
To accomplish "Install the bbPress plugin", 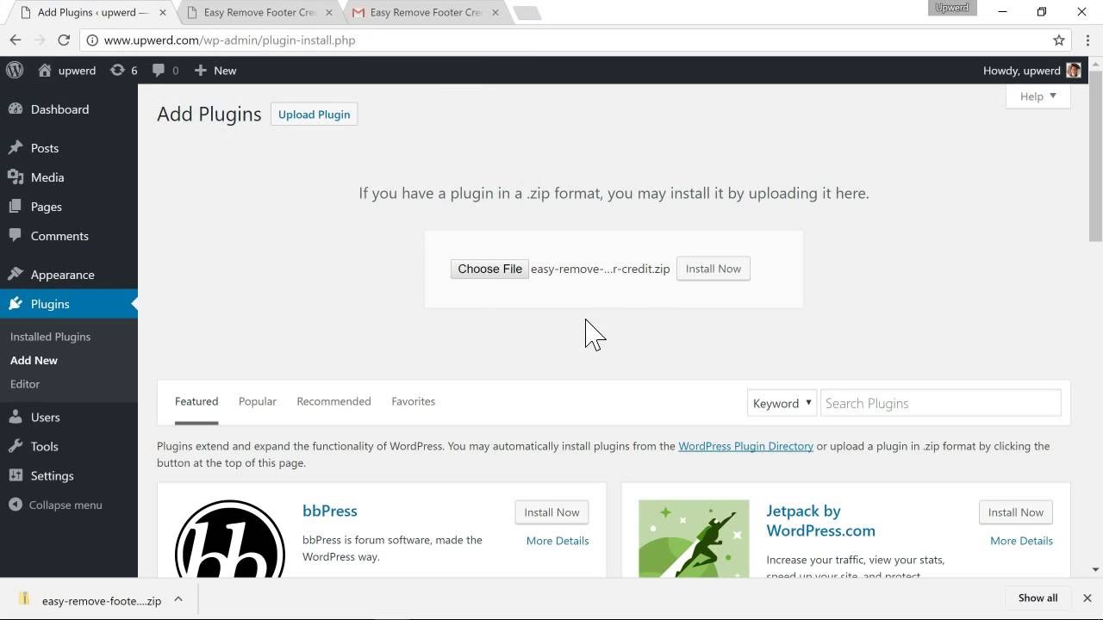I will click(x=551, y=512).
